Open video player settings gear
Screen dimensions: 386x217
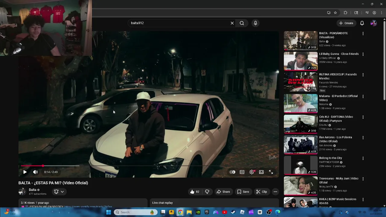click(252, 172)
